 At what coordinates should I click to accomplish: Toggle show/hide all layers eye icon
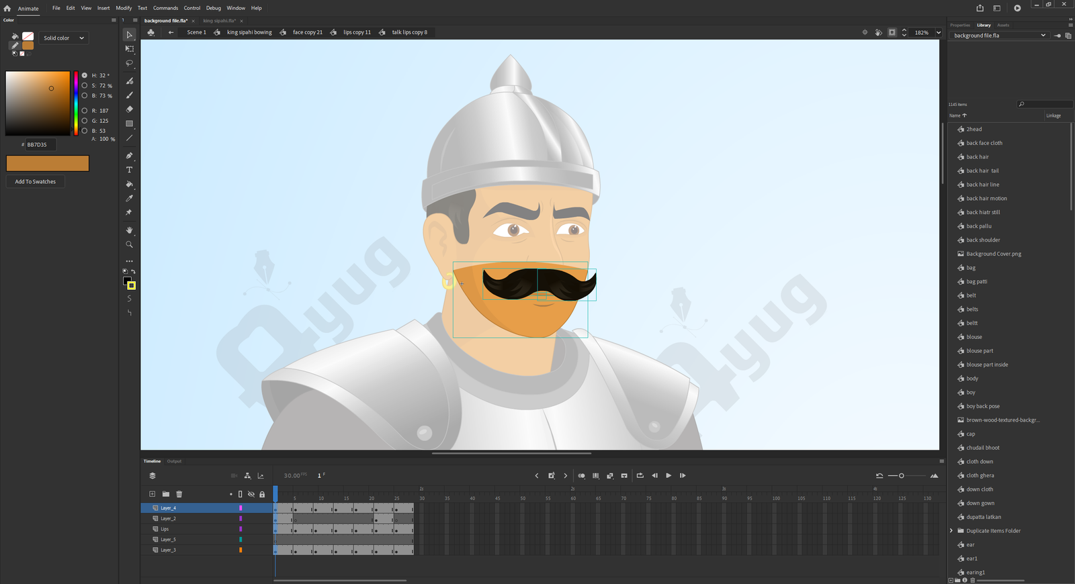(x=251, y=494)
